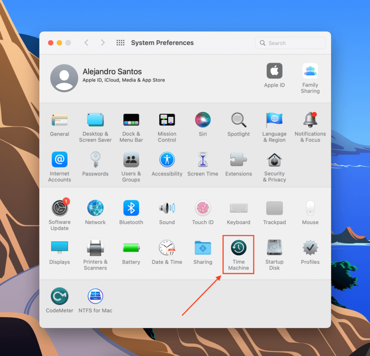Show all preferences grid button
Viewport: 370px width, 356px height.
(x=120, y=43)
